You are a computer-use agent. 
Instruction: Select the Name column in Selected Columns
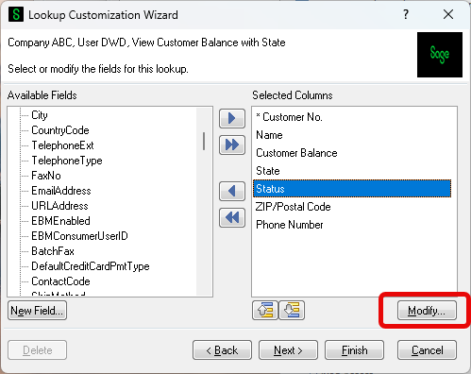pos(352,135)
